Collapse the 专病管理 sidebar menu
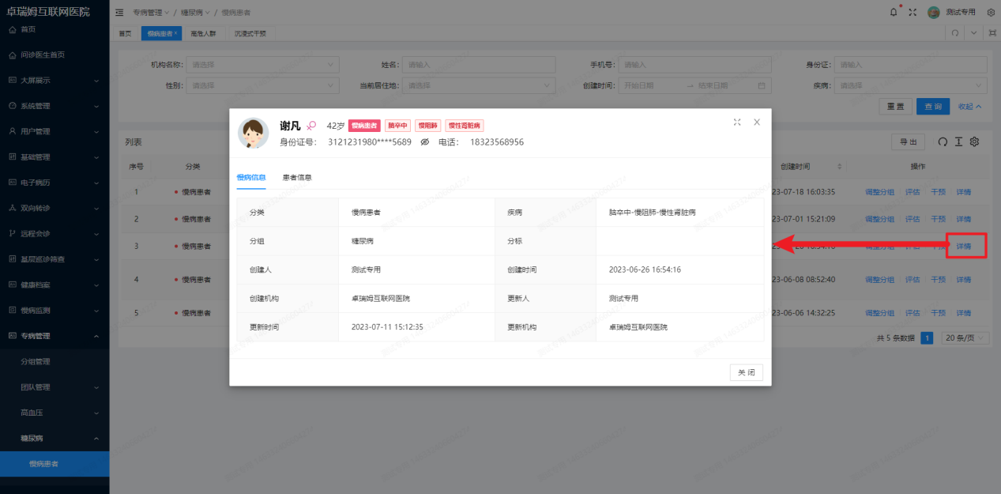The width and height of the screenshot is (1001, 494). click(55, 336)
